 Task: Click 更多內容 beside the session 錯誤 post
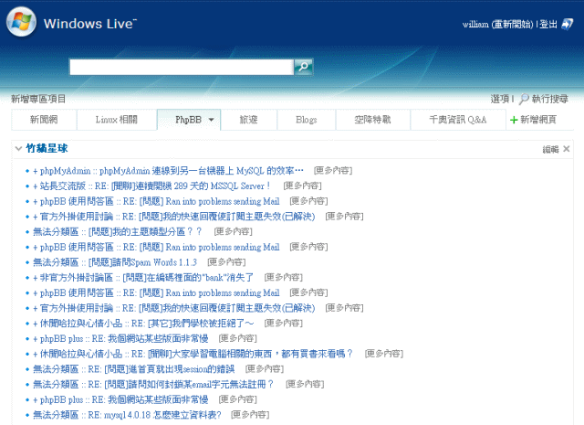click(x=265, y=368)
